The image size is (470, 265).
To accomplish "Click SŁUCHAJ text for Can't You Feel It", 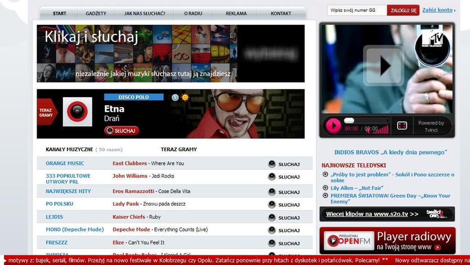I will 289,243.
